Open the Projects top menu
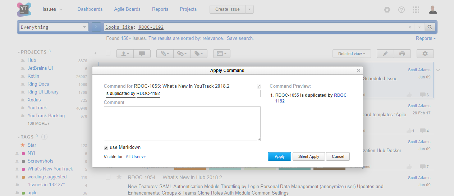The width and height of the screenshot is (454, 196). pyautogui.click(x=188, y=9)
